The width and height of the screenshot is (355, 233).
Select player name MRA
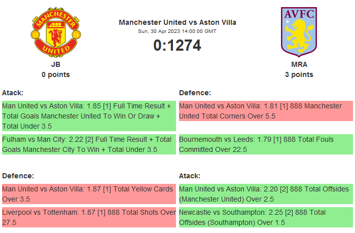(299, 64)
